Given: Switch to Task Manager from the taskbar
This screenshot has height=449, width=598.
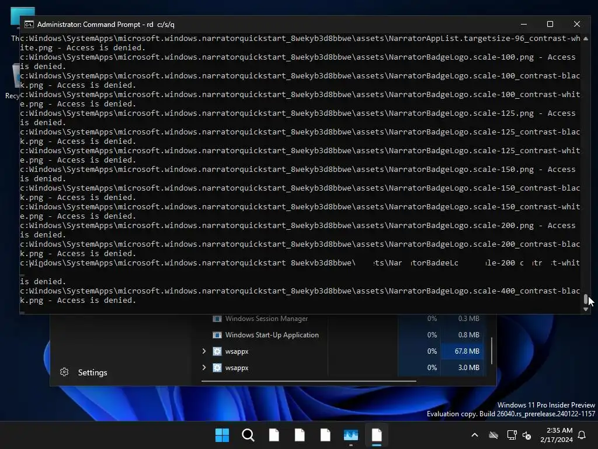Looking at the screenshot, I should point(351,435).
